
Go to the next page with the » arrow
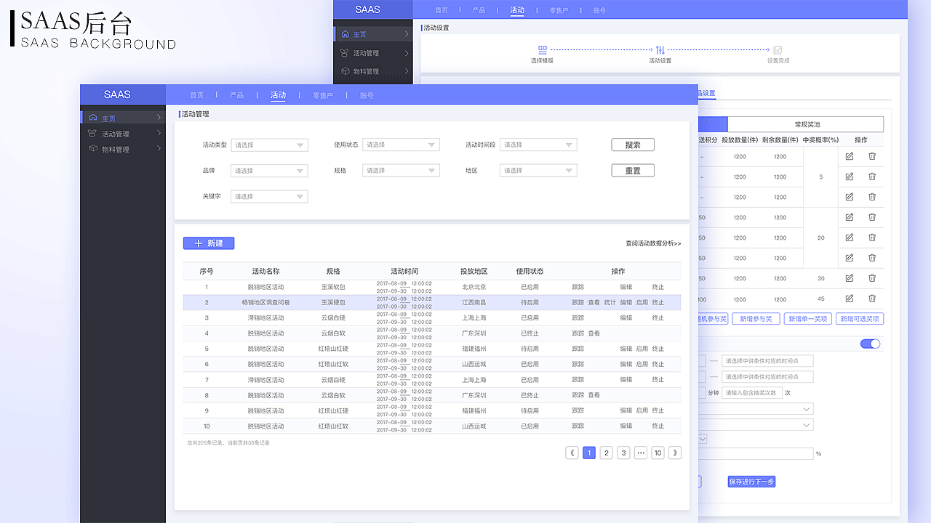[x=675, y=453]
